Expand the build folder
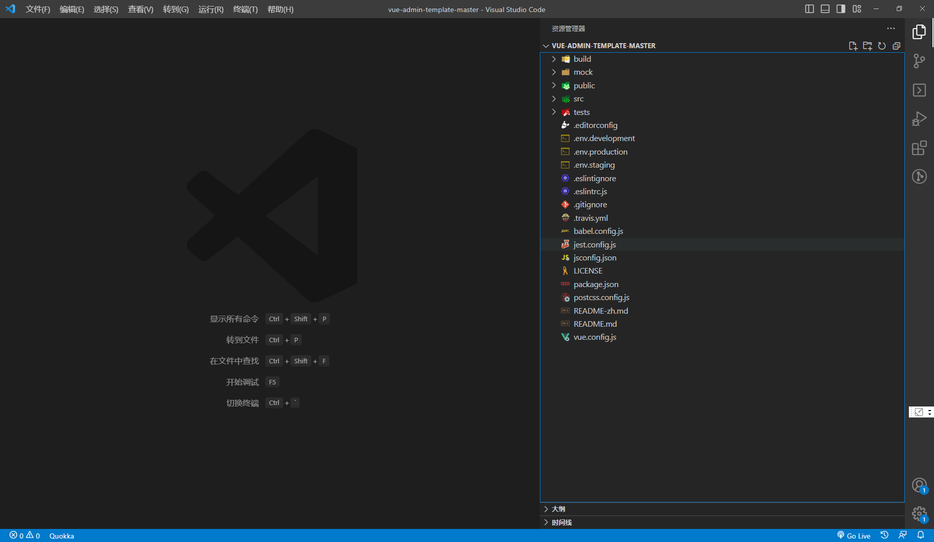The image size is (934, 542). pos(722,59)
